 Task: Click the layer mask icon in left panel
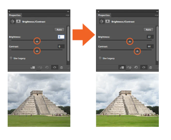tap(18, 21)
